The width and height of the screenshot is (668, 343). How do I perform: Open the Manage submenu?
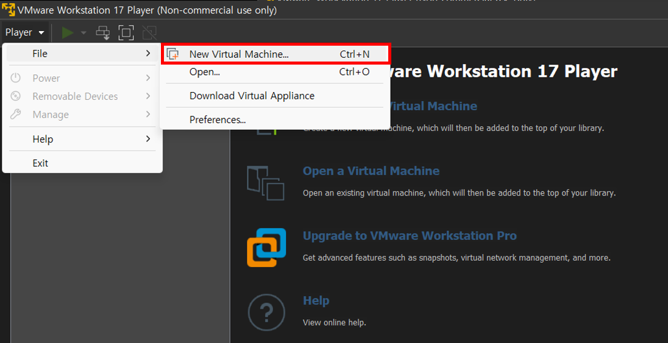point(82,115)
